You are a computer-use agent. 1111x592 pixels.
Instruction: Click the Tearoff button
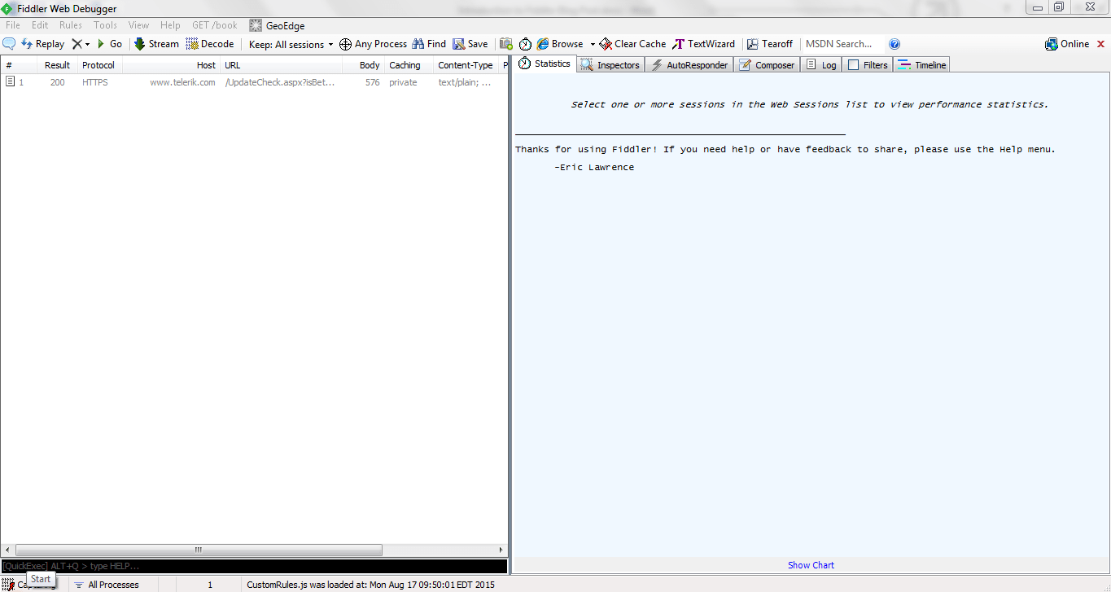point(770,44)
